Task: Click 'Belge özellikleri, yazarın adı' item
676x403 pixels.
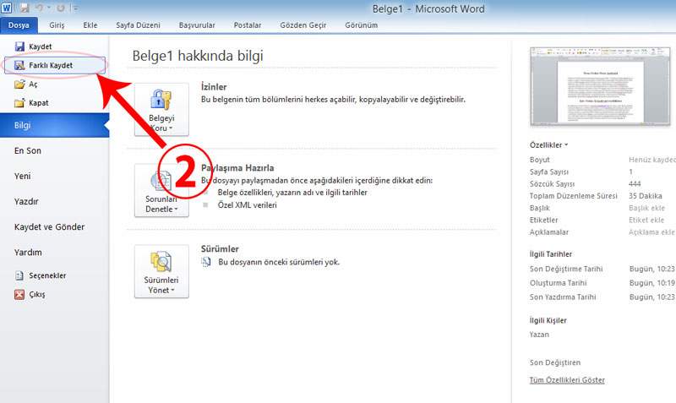Action: tap(292, 193)
